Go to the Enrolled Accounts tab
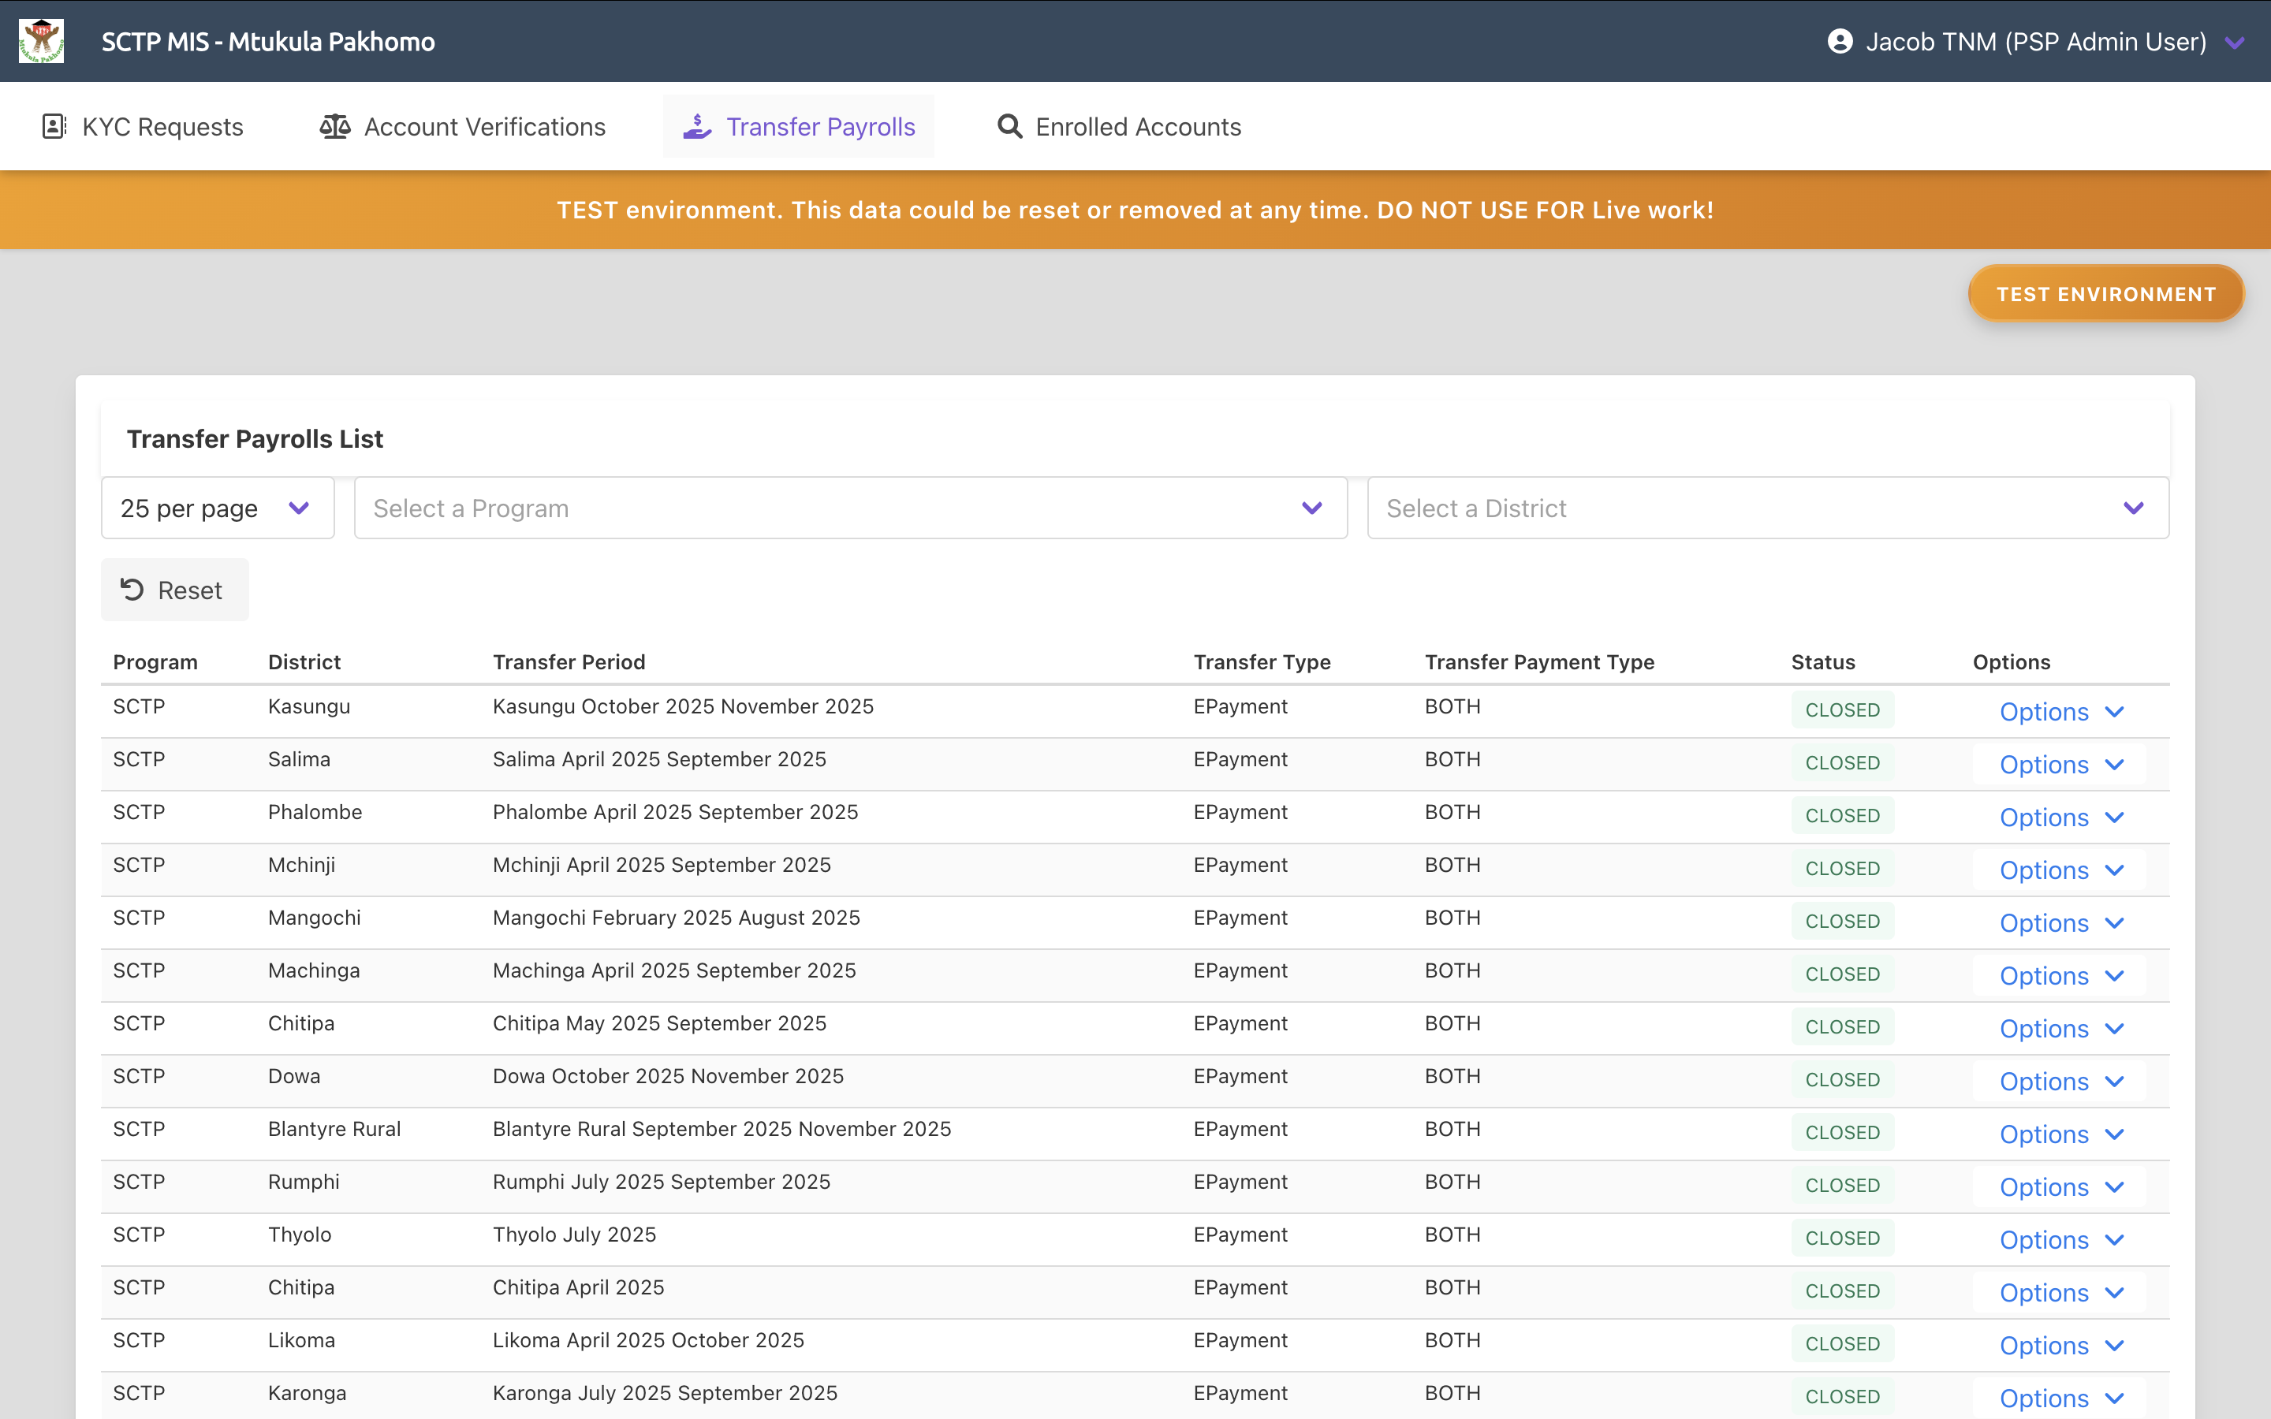Viewport: 2271px width, 1419px height. [1119, 127]
